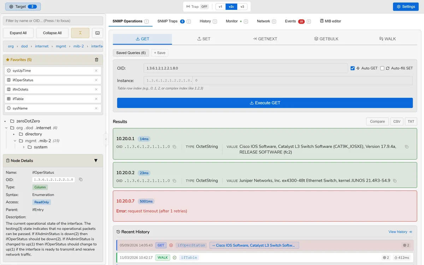Open Settings with the gear button
The width and height of the screenshot is (424, 265).
[x=406, y=6]
